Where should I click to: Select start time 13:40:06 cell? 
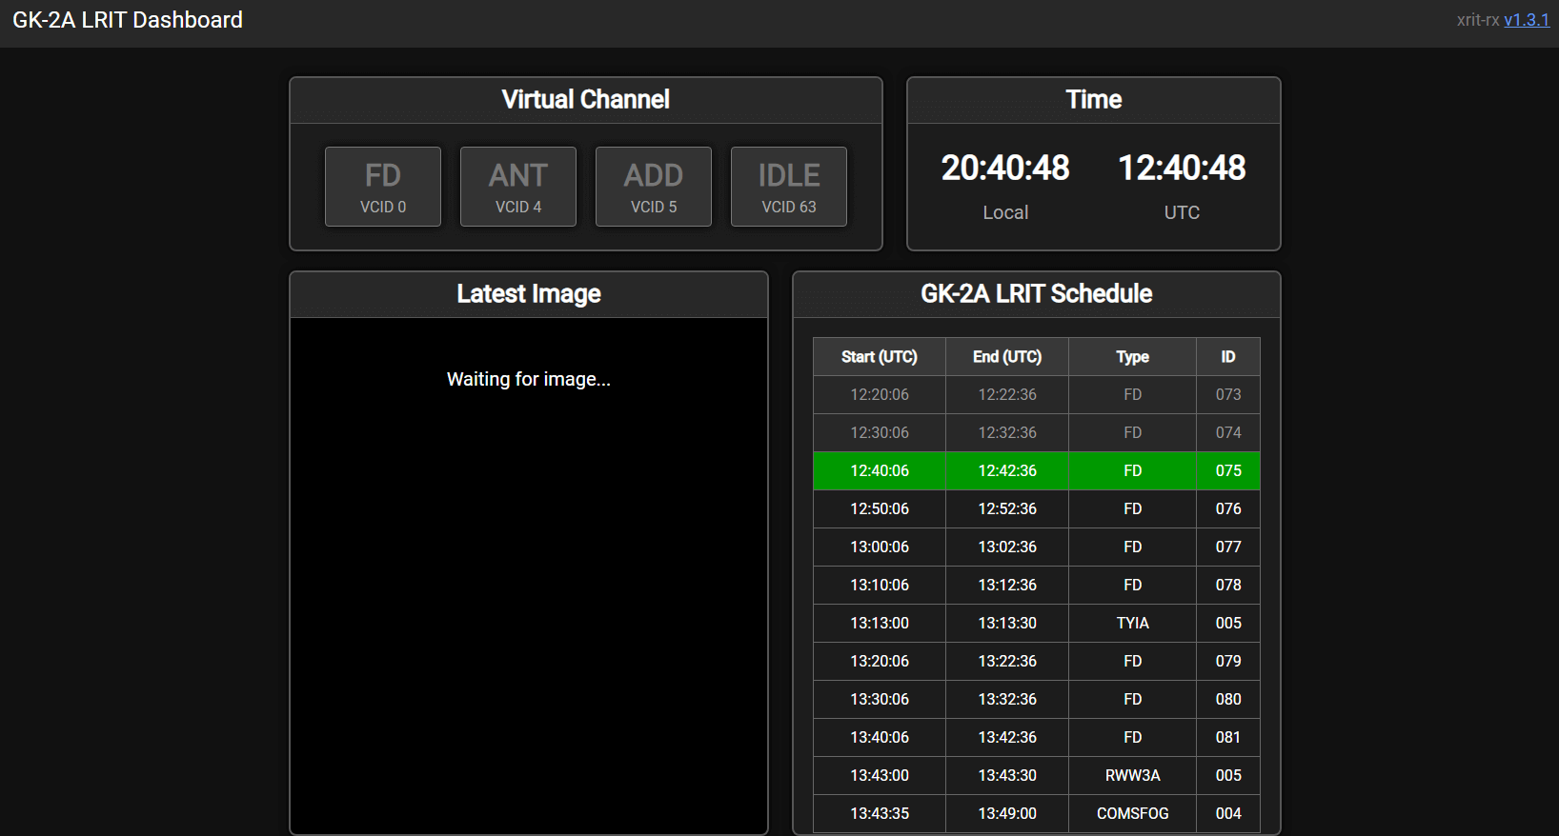click(x=880, y=737)
